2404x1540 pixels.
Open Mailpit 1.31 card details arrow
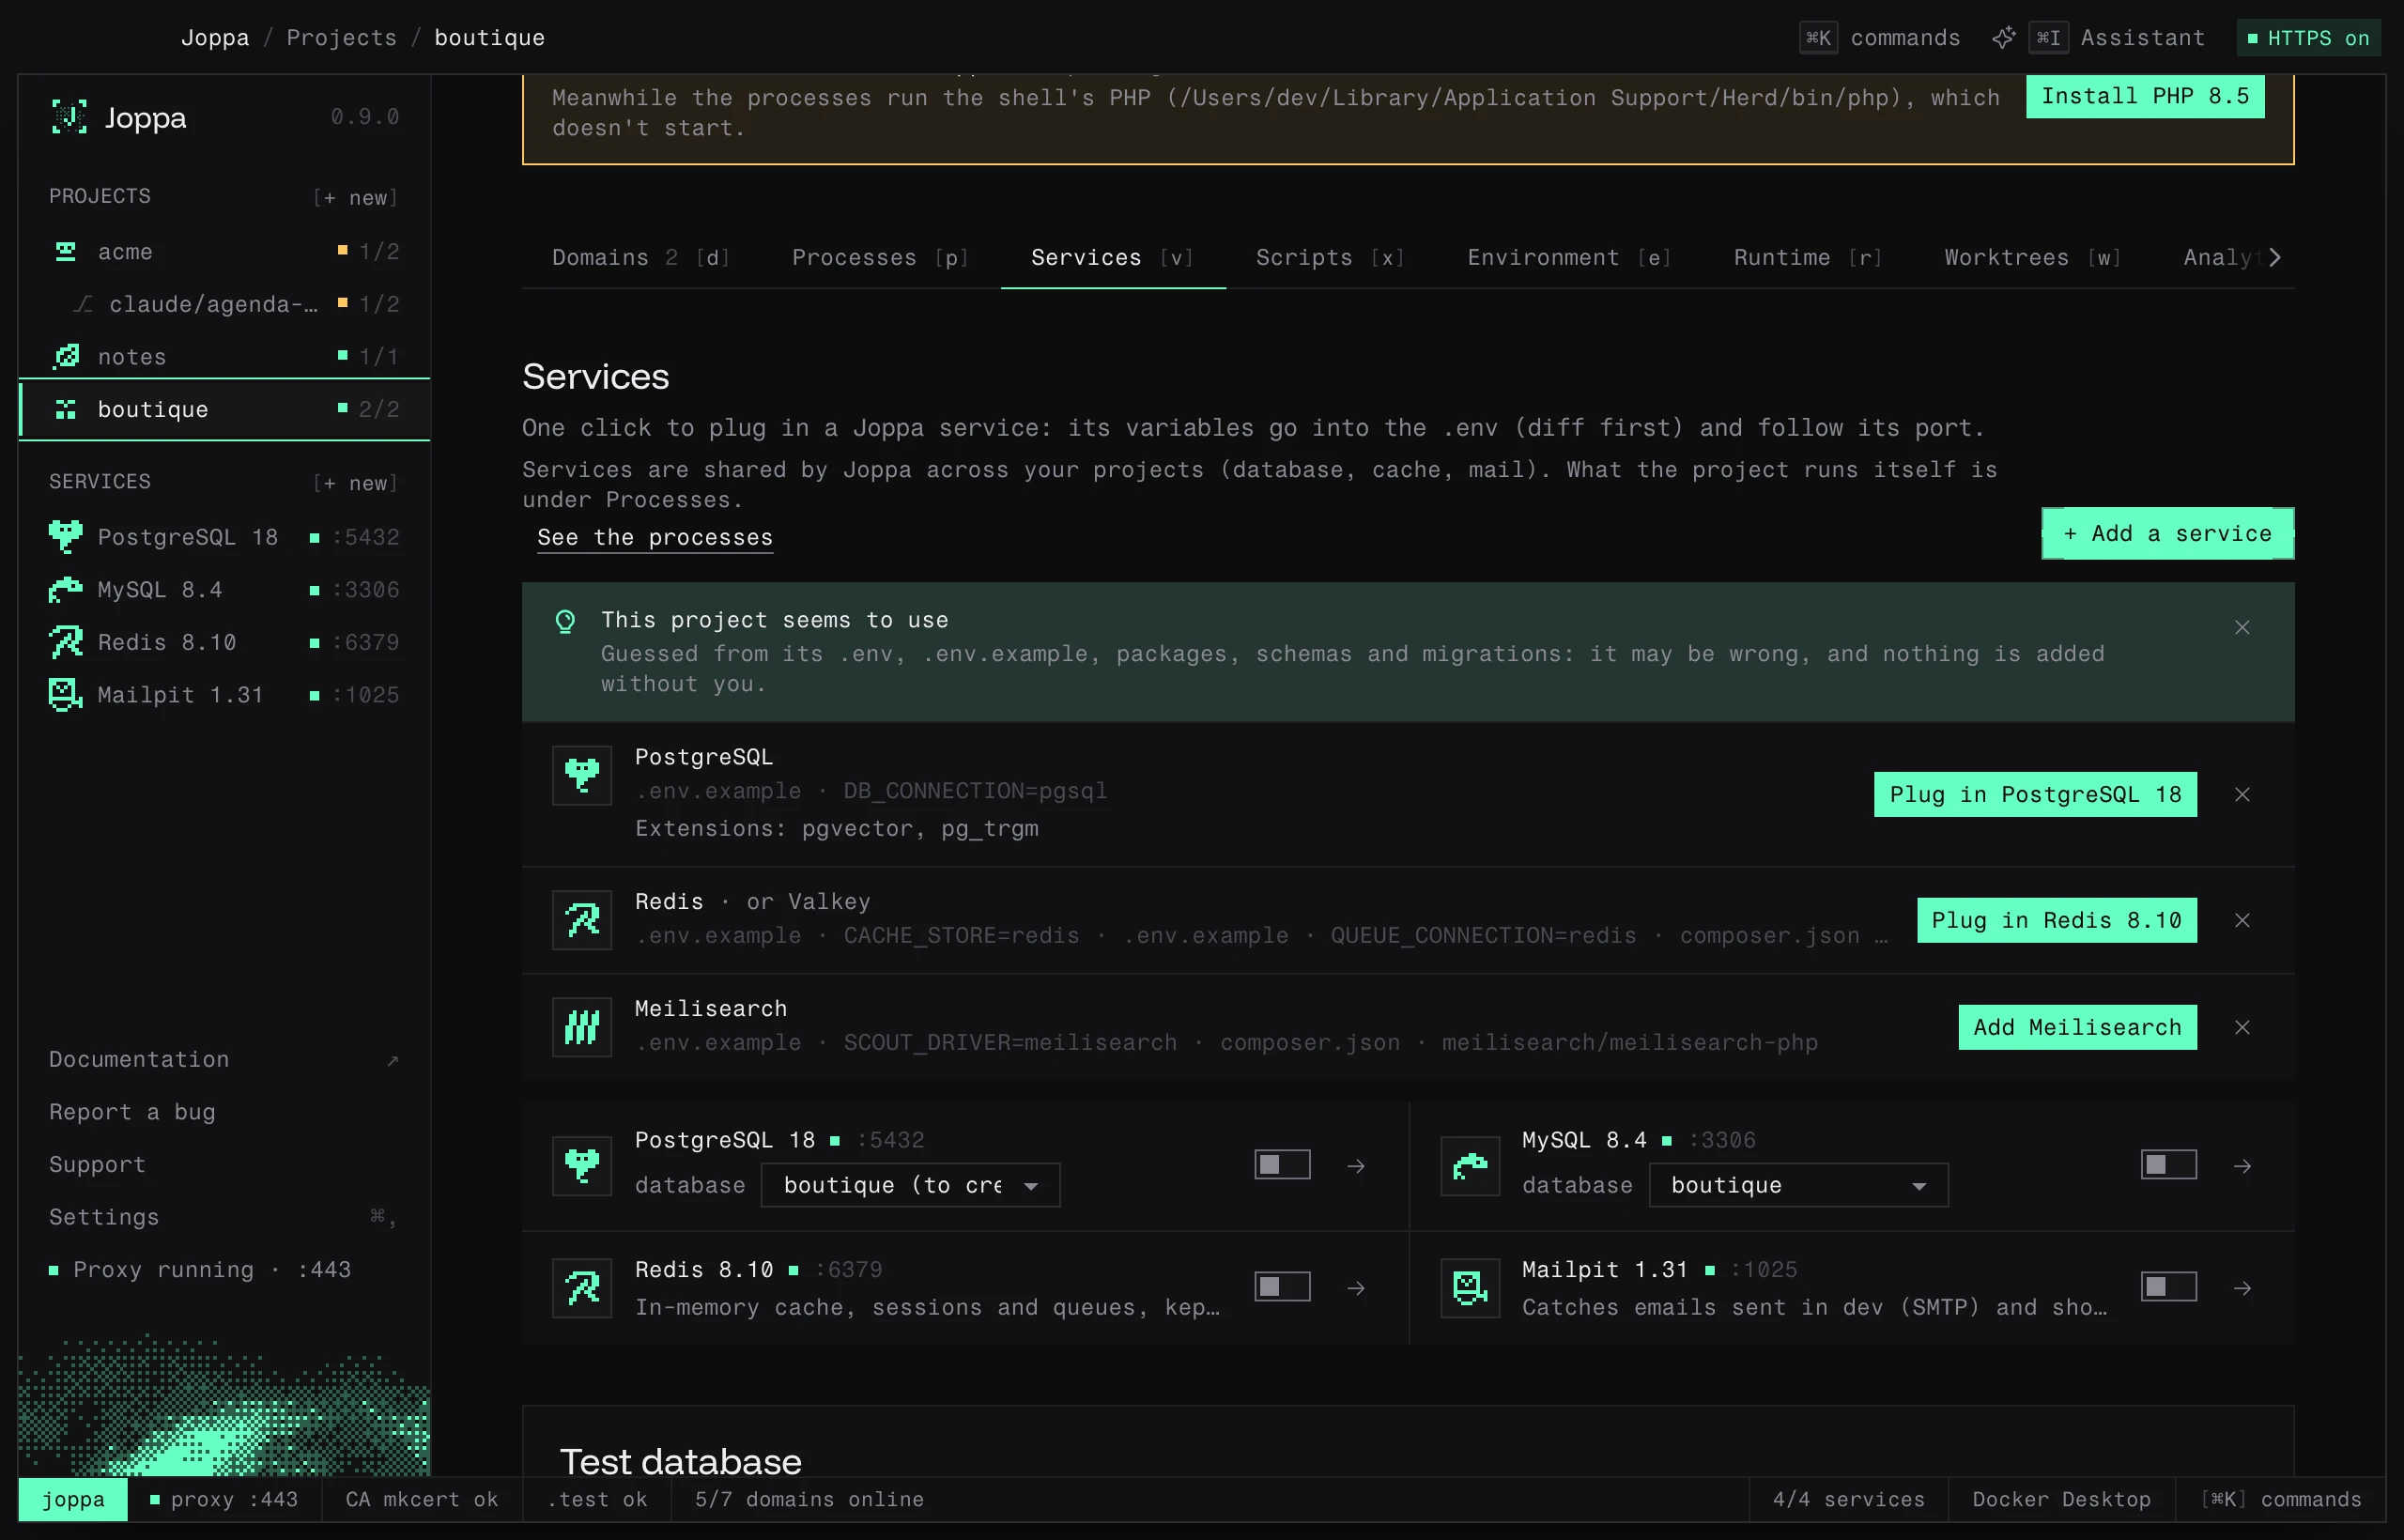2243,1288
